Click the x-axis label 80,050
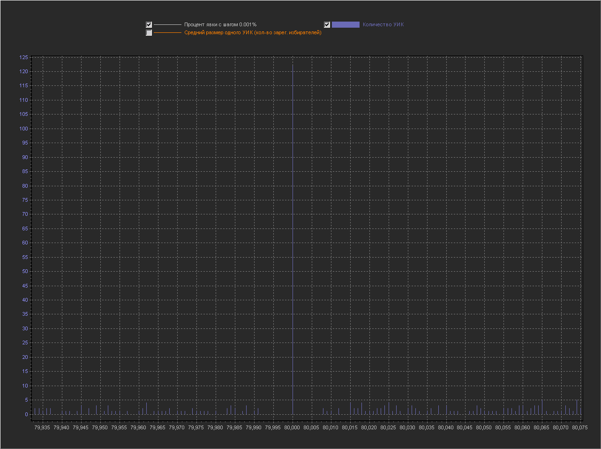The height and width of the screenshot is (449, 601). click(x=484, y=427)
